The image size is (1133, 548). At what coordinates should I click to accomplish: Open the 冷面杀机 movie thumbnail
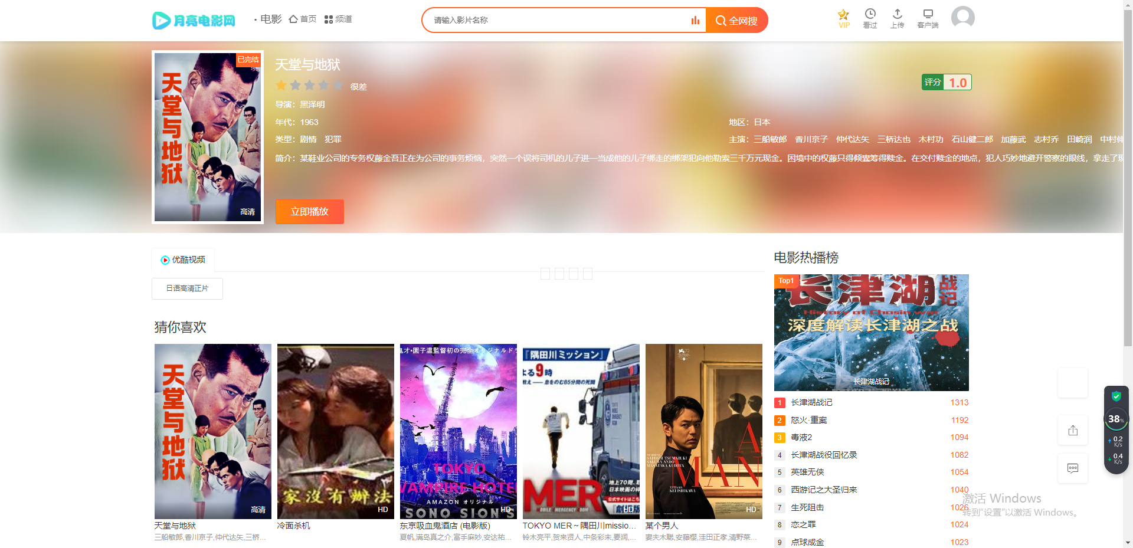pyautogui.click(x=336, y=431)
